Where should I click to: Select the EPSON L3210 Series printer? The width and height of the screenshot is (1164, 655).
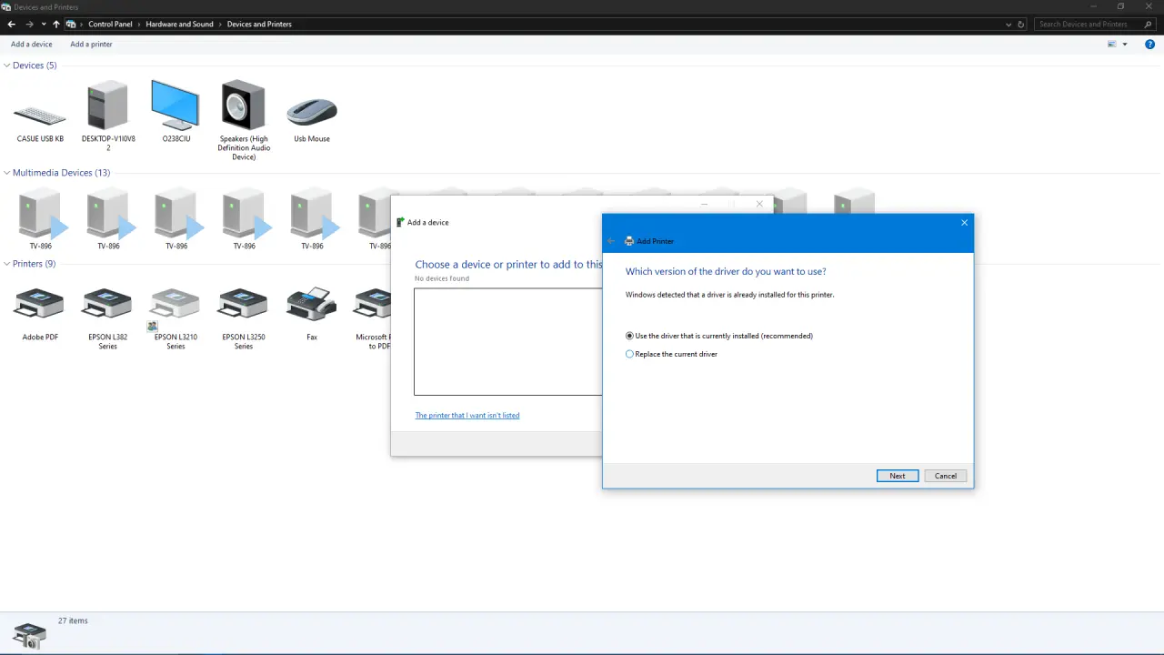pyautogui.click(x=176, y=318)
